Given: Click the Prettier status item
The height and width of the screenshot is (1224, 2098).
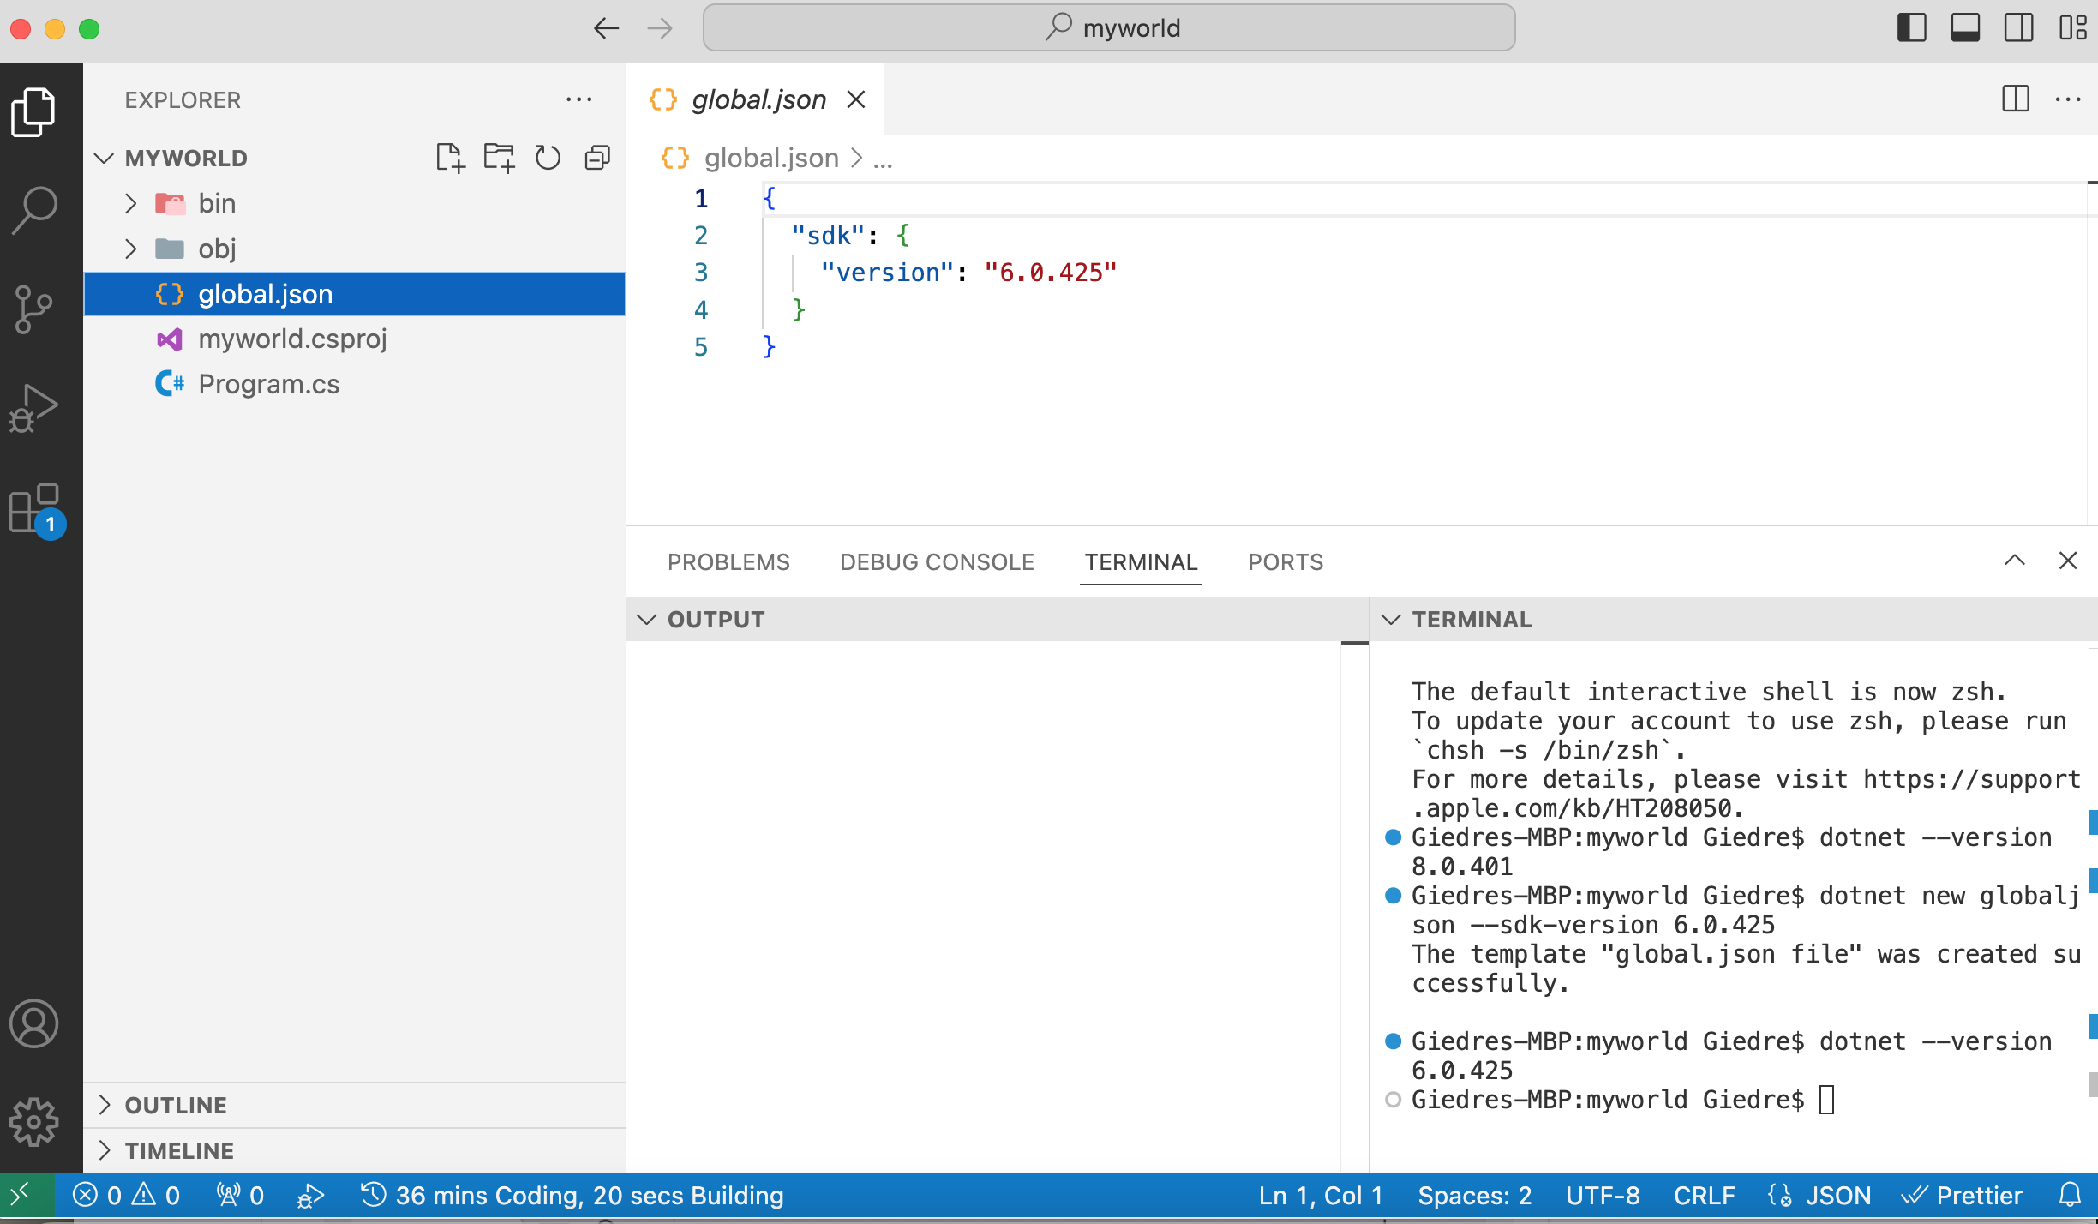Looking at the screenshot, I should 1963,1195.
